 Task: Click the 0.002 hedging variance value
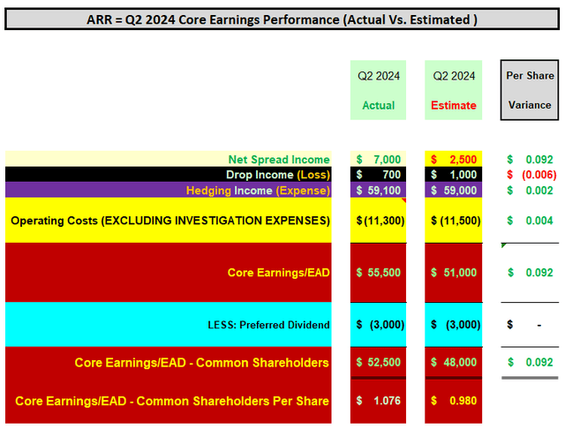point(530,190)
